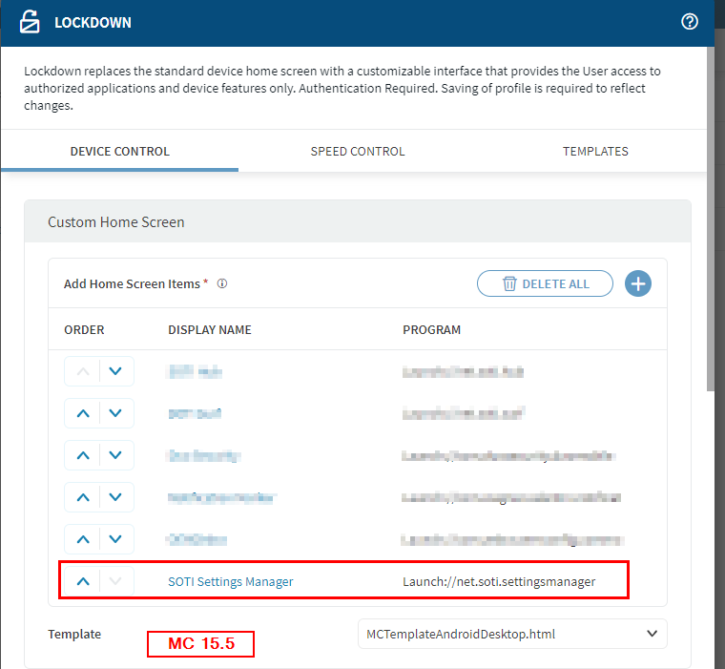Open the Template dropdown MCTemplateAndroidDesktop.html
Viewport: 725px width, 669px height.
[x=512, y=633]
